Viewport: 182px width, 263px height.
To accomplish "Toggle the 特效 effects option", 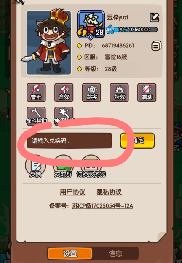I will (119, 93).
